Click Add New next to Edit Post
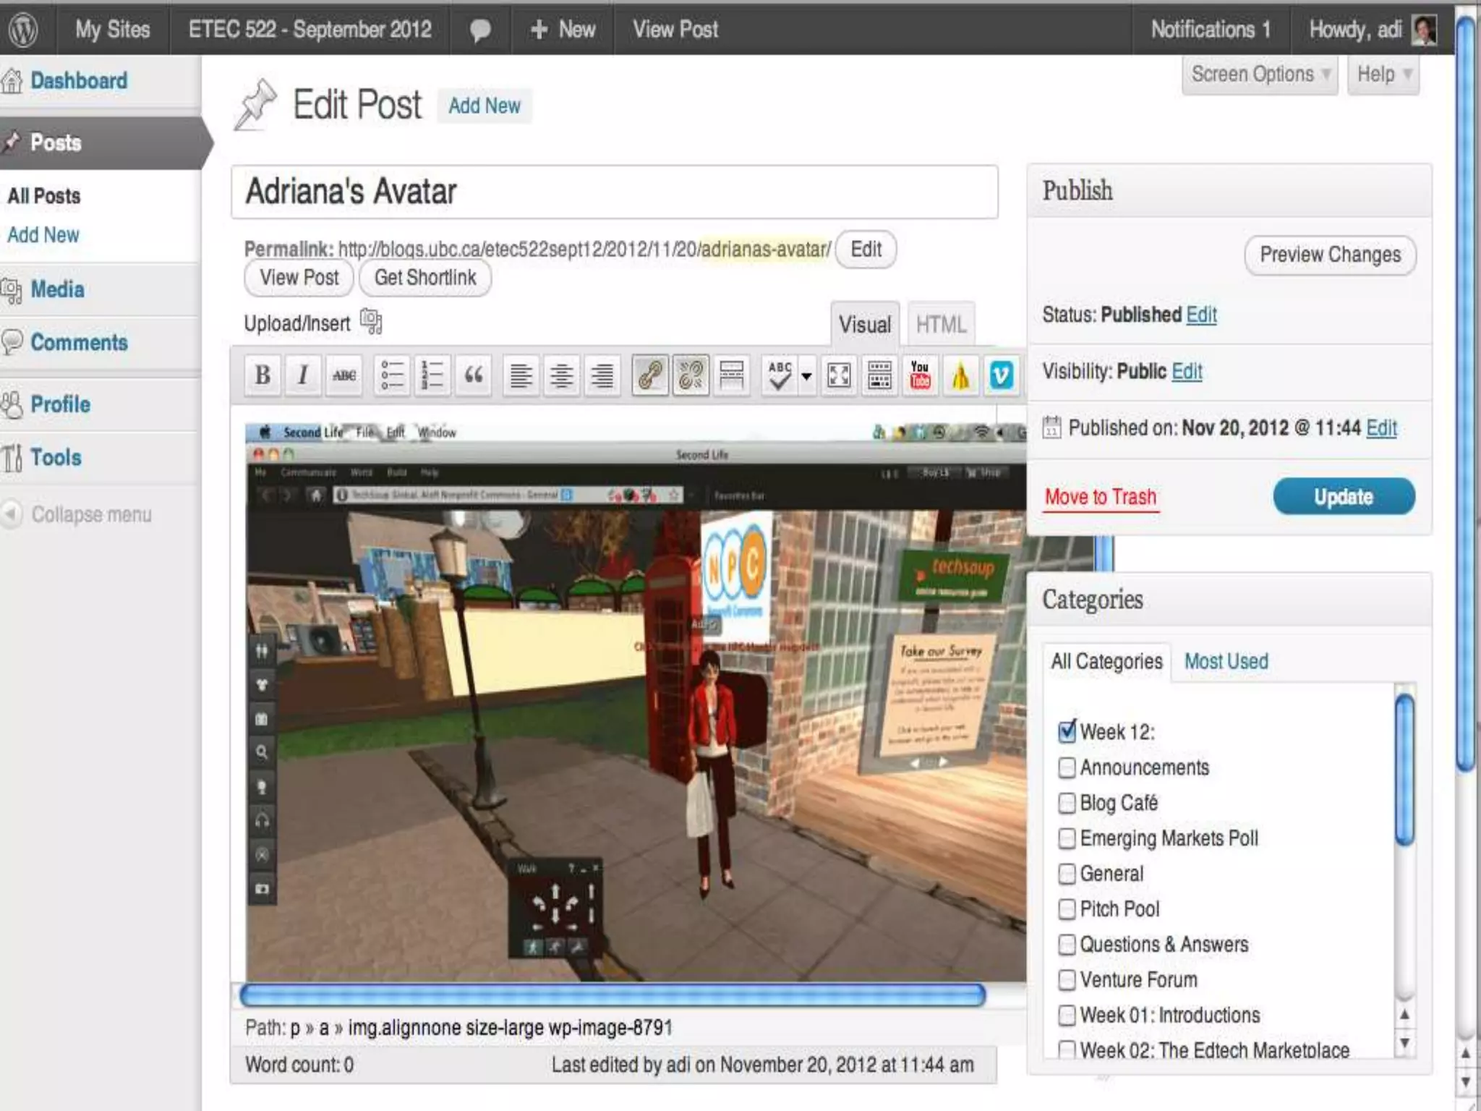Viewport: 1481px width, 1111px height. pyautogui.click(x=485, y=106)
